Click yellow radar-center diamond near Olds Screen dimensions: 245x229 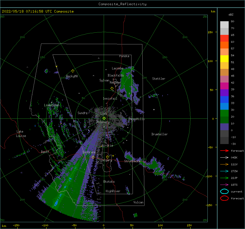coord(104,118)
